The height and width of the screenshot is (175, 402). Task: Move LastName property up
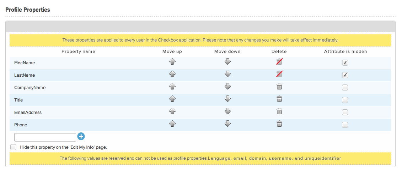tap(172, 74)
